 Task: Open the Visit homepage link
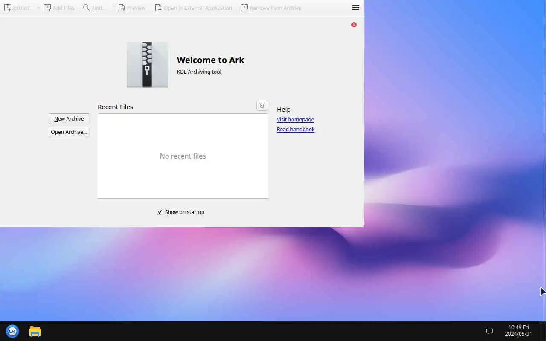(x=295, y=120)
